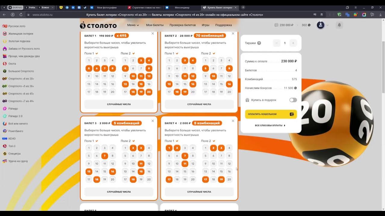Image resolution: width=385 pixels, height=216 pixels.
Task: Click Оплатить кошельком button
Action: tap(271, 114)
